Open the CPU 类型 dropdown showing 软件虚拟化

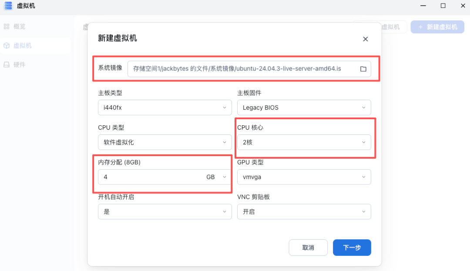pos(164,142)
